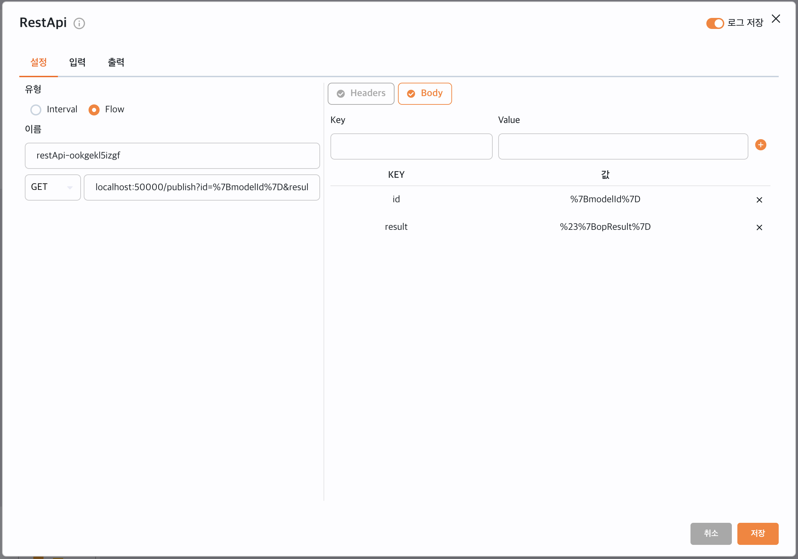Click the Key input field
The image size is (798, 559).
tap(411, 147)
